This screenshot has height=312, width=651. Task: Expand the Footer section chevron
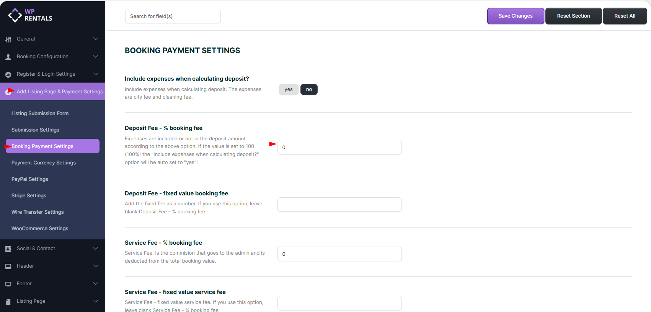pyautogui.click(x=96, y=284)
